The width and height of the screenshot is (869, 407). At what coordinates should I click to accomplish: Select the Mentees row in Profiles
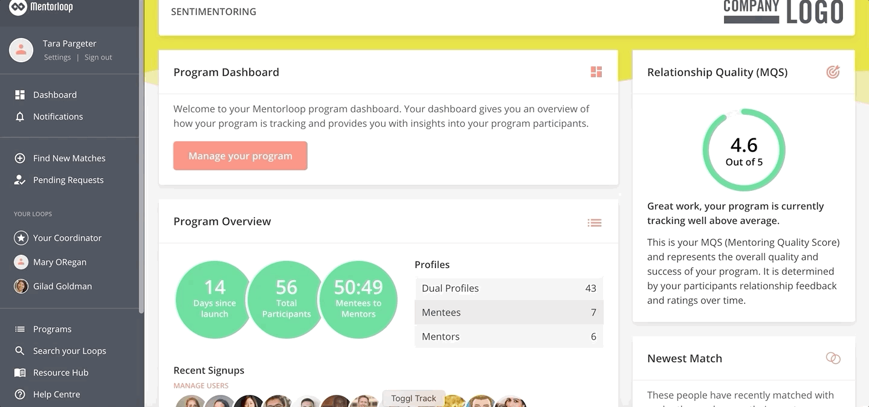509,312
